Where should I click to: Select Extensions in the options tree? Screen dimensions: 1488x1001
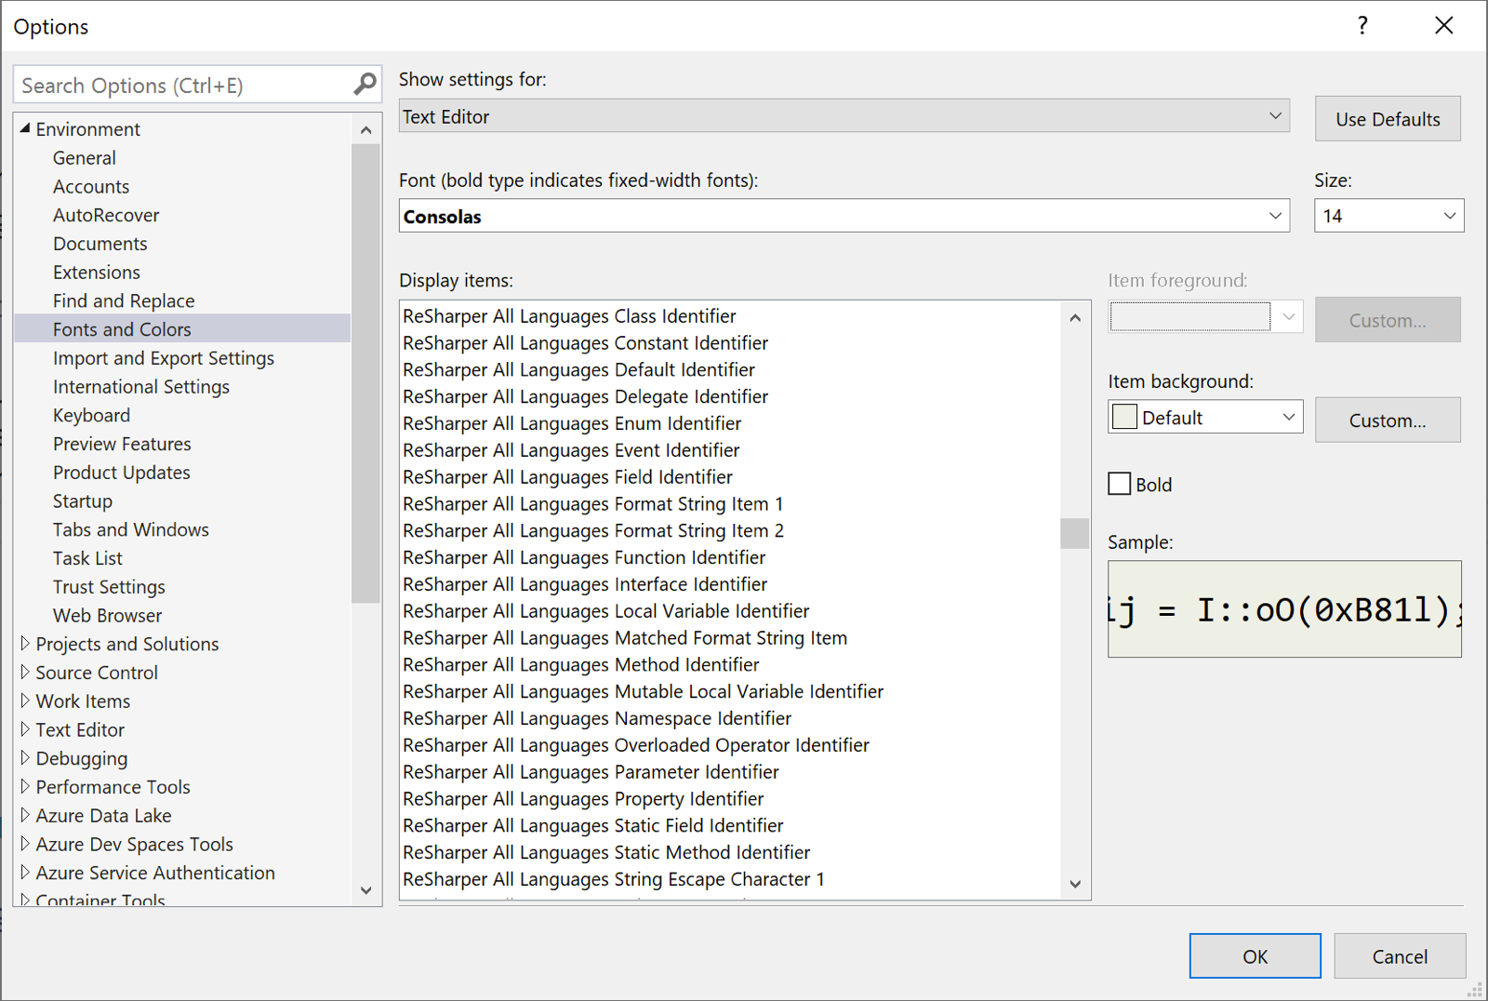pyautogui.click(x=97, y=272)
